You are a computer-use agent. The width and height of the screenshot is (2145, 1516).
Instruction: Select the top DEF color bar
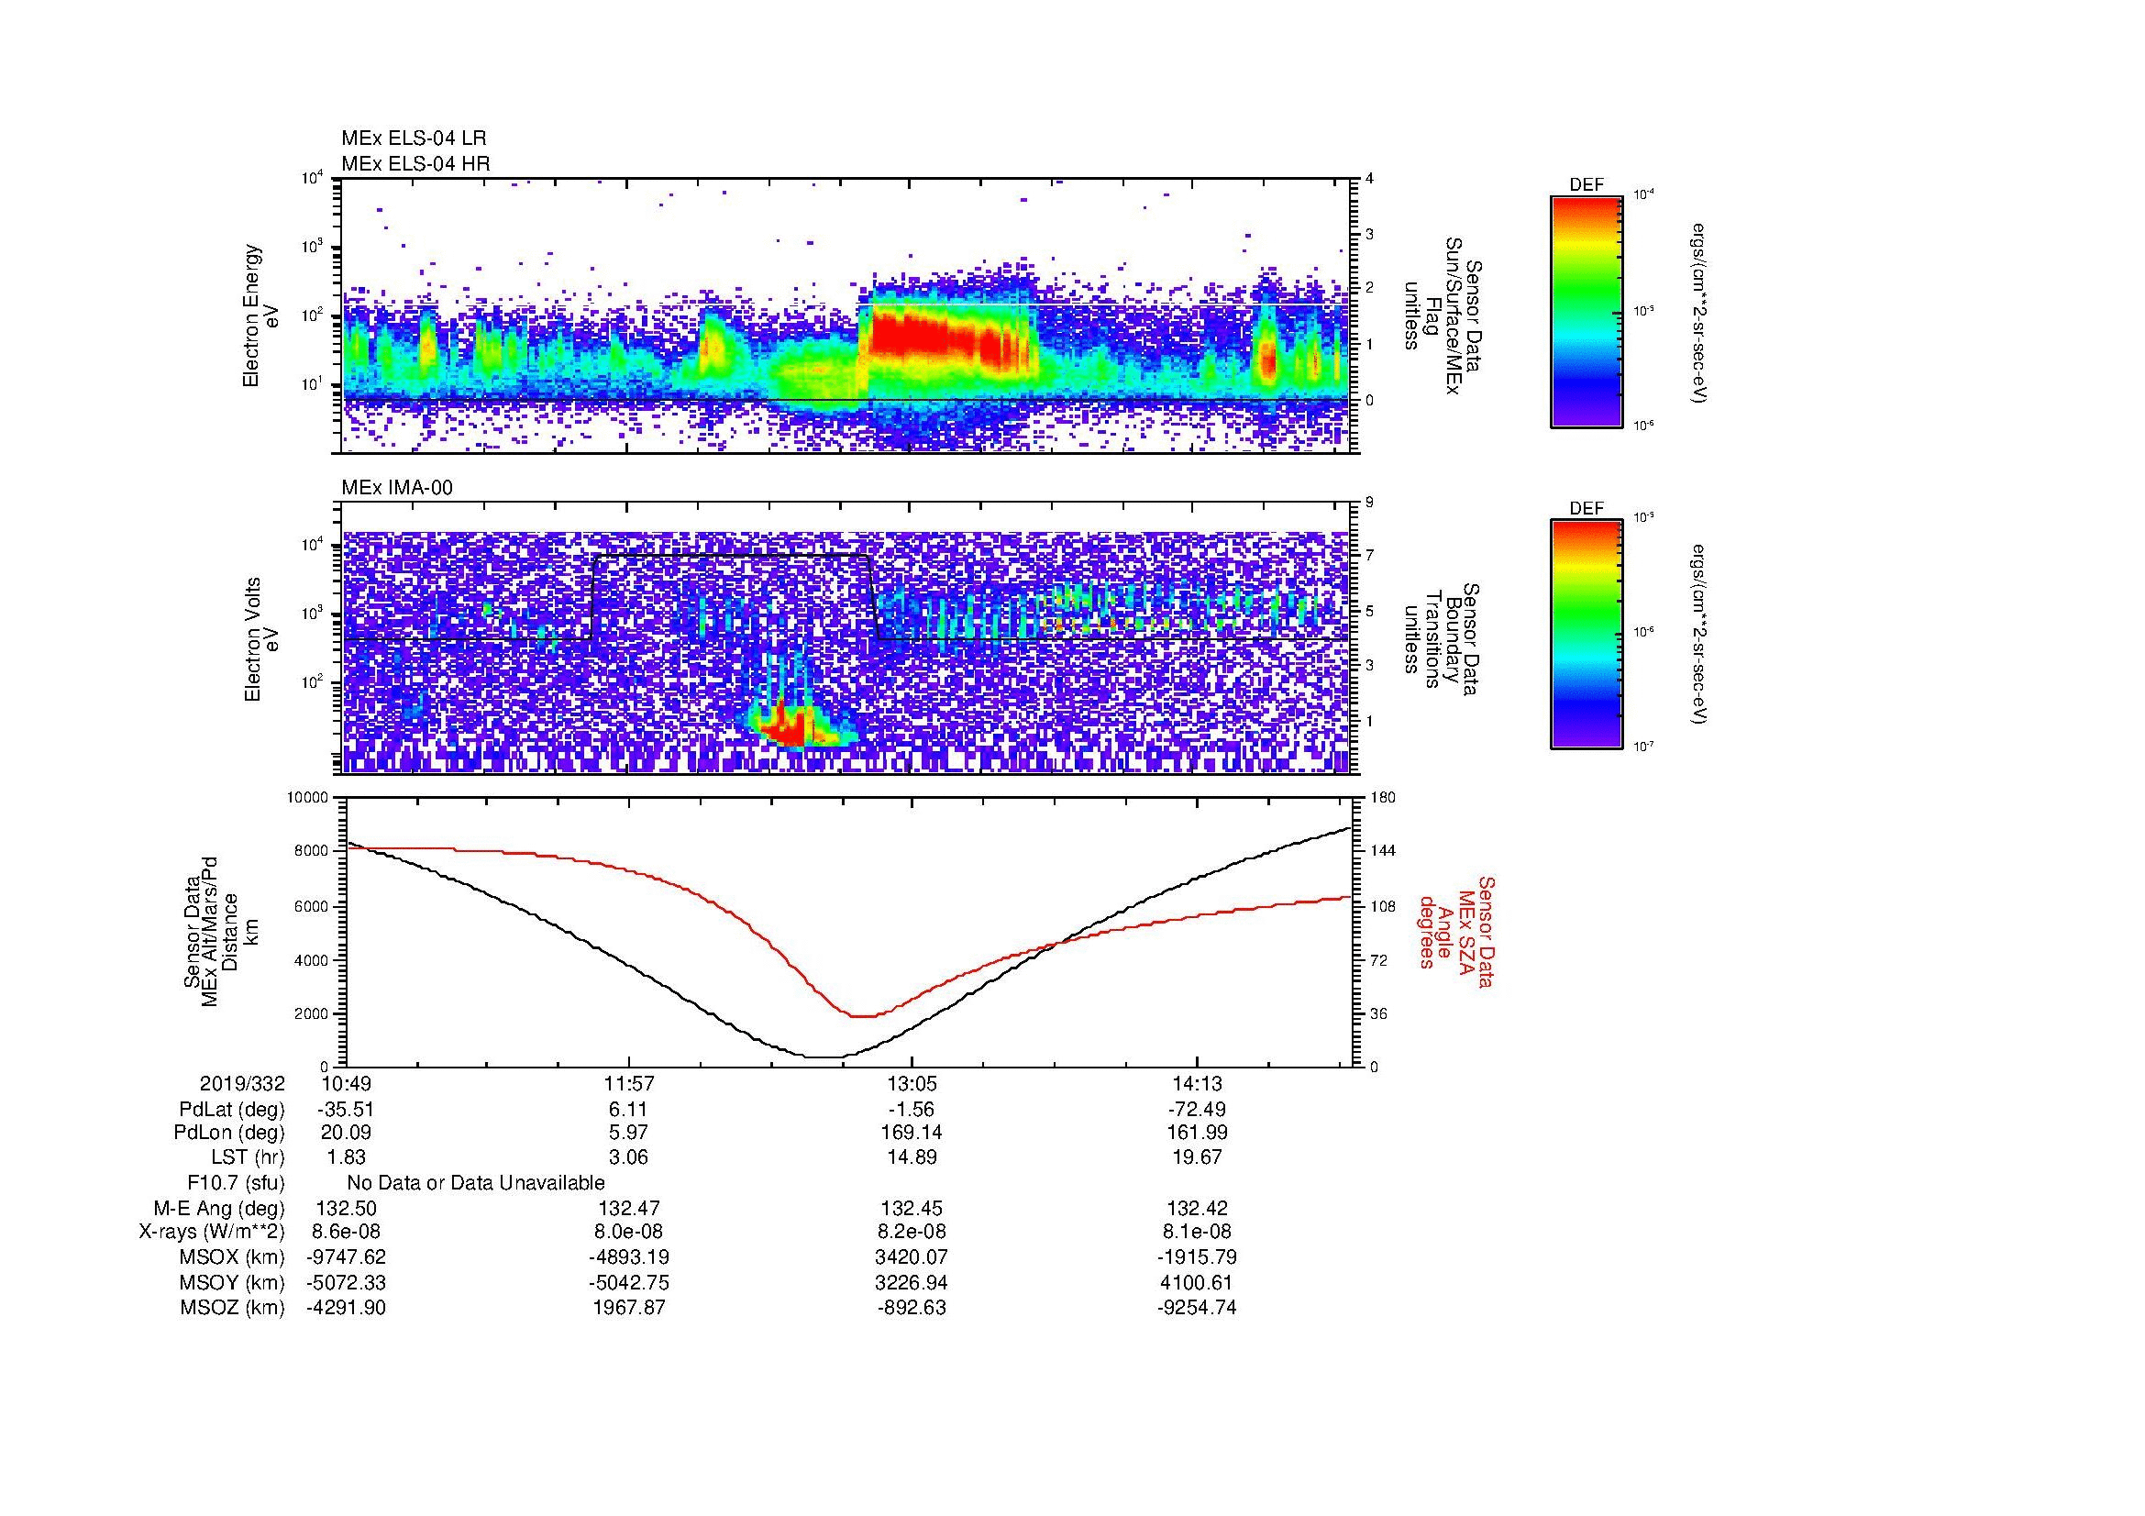(1587, 312)
